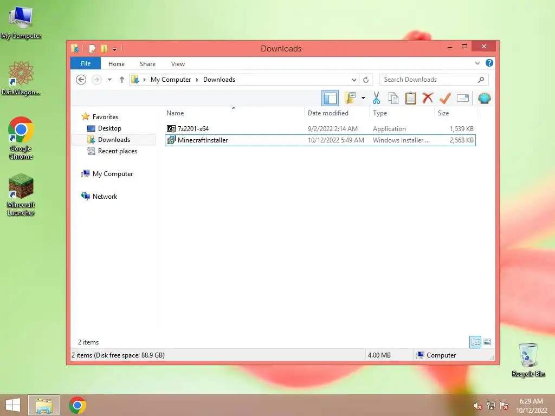Image resolution: width=555 pixels, height=416 pixels.
Task: Click the Action Center flag icon
Action: 504,406
